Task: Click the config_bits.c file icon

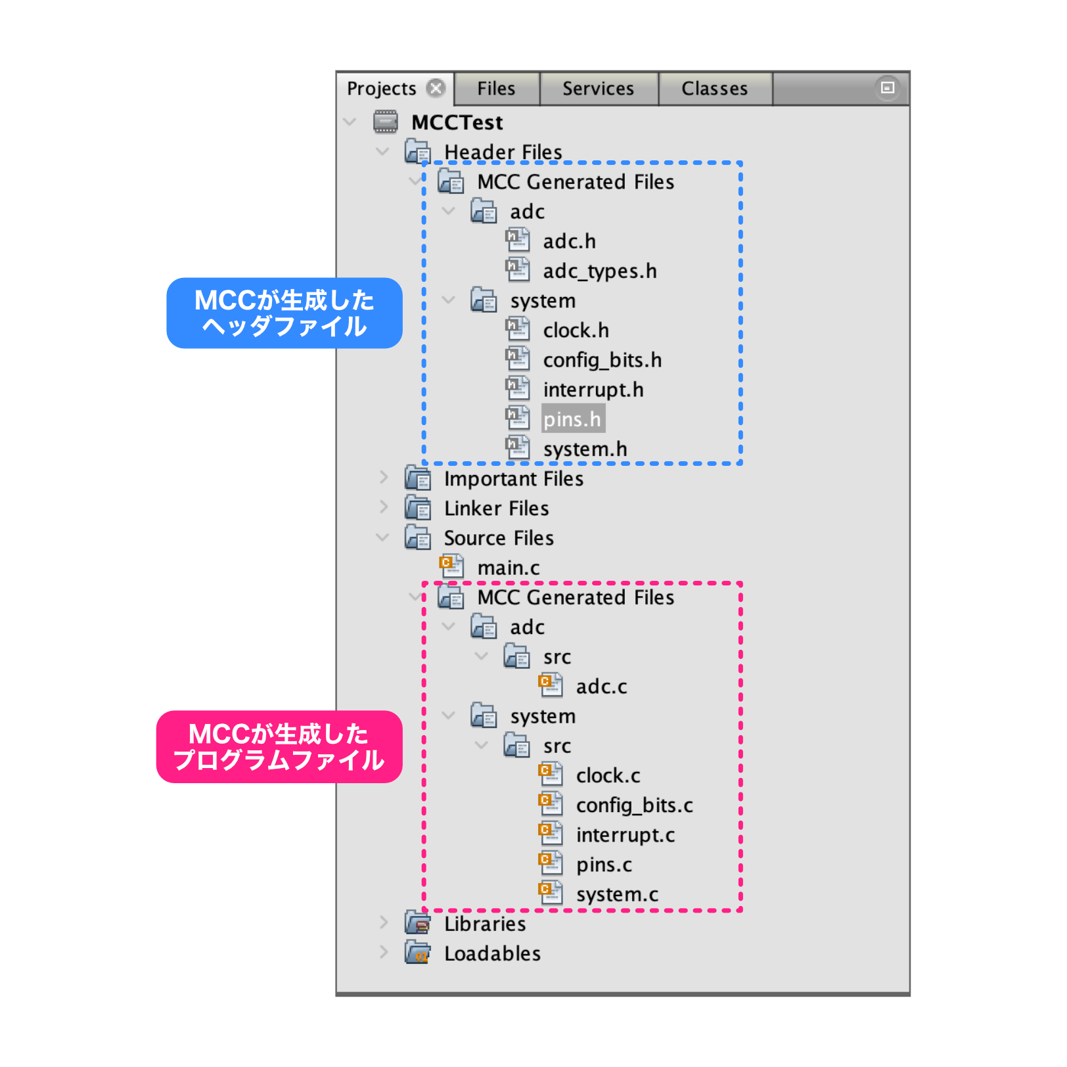Action: coord(551,804)
